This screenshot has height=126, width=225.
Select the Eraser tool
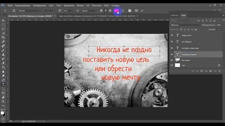pos(3,63)
